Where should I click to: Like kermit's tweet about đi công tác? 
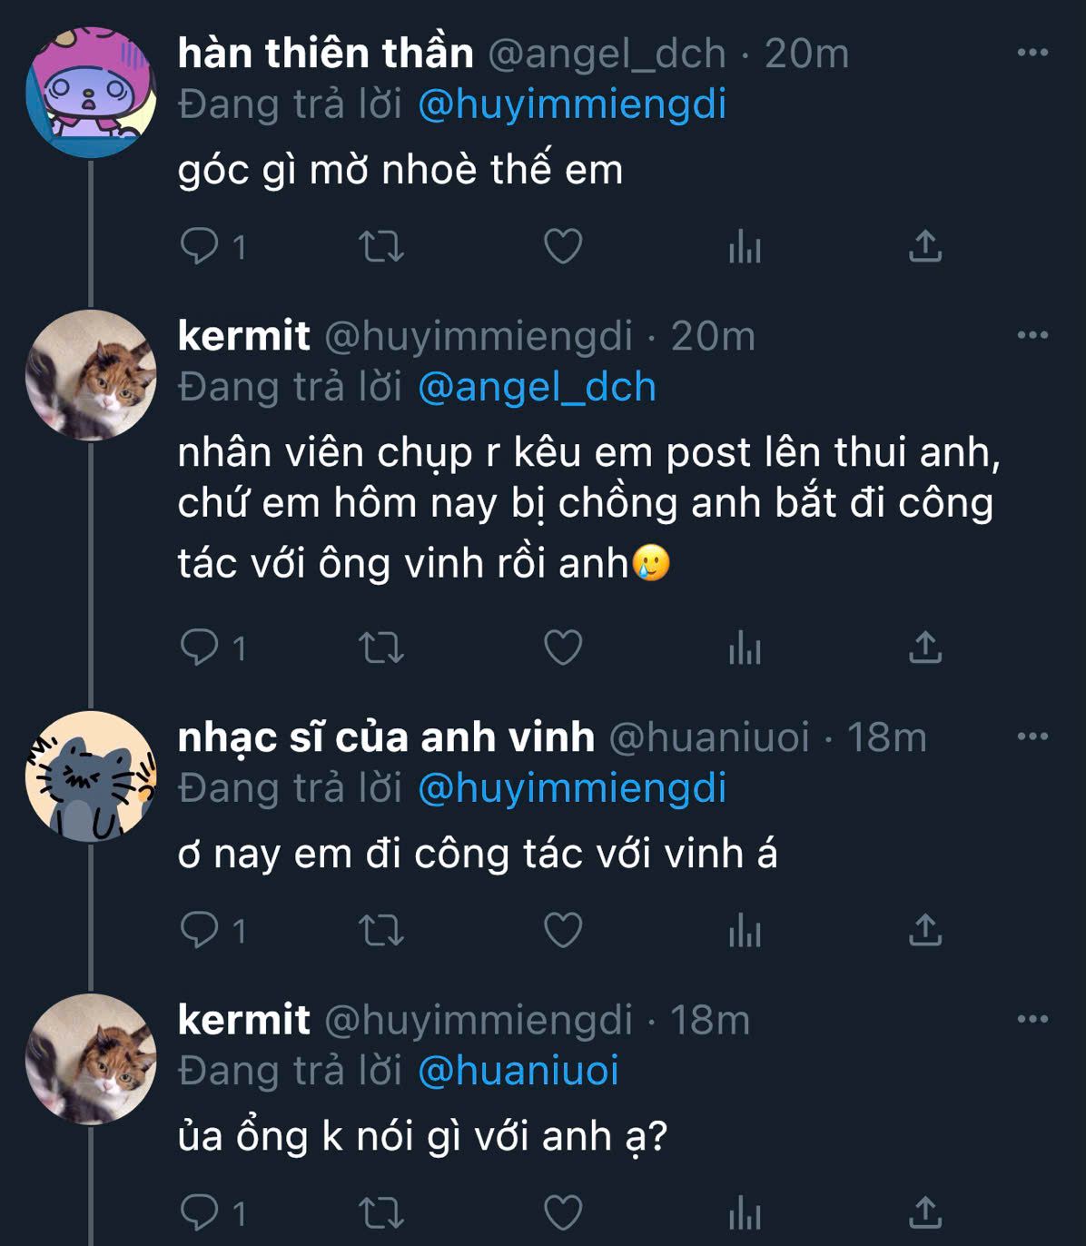pos(563,648)
